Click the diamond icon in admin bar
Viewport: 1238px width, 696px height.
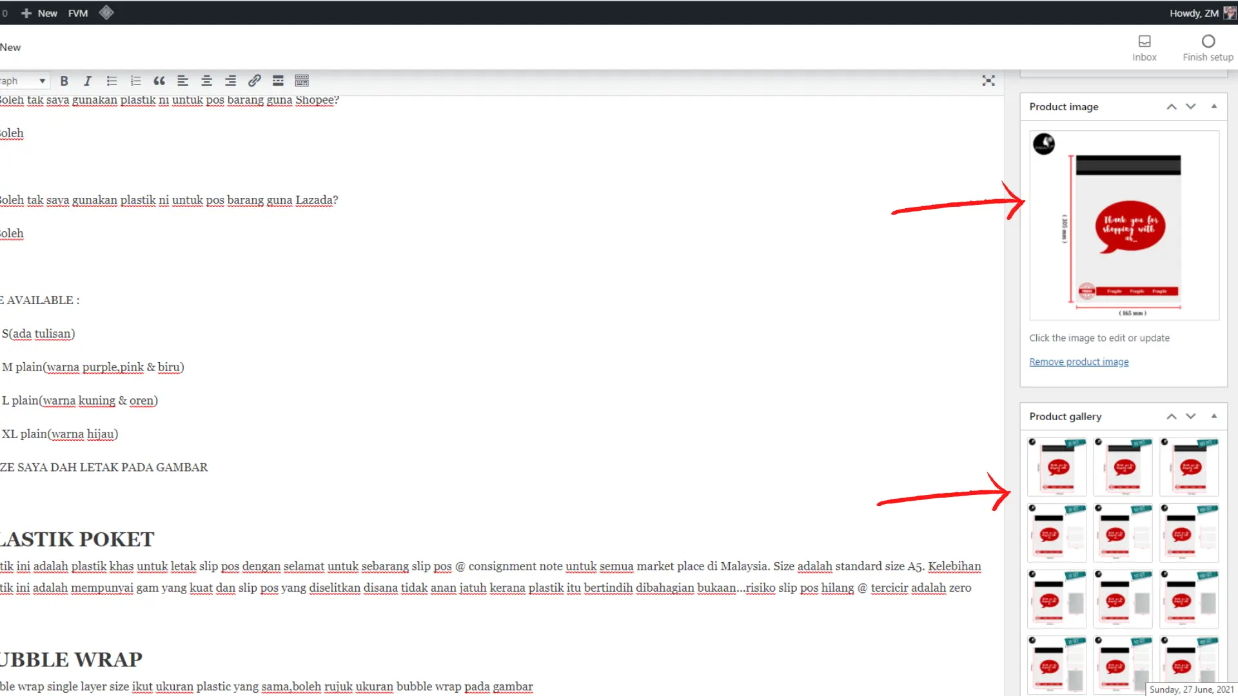pyautogui.click(x=106, y=12)
